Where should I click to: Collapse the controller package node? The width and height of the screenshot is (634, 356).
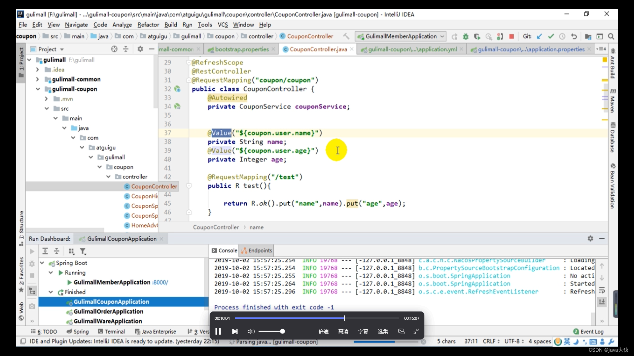(108, 177)
